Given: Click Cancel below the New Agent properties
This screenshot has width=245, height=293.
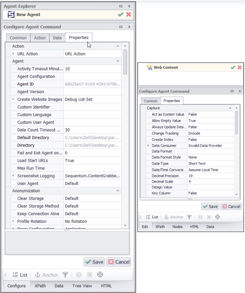Looking at the screenshot, I should (119, 262).
